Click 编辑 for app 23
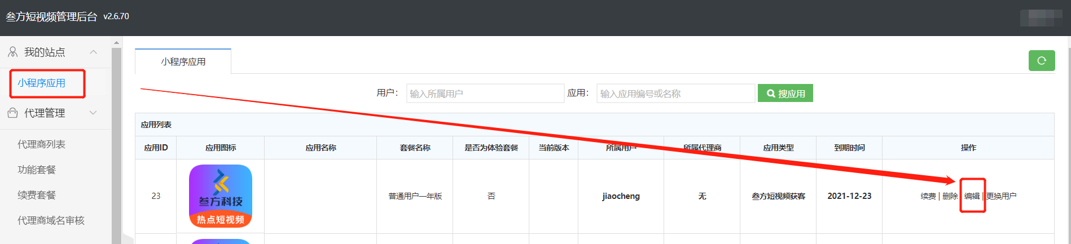The width and height of the screenshot is (1071, 244). coord(972,196)
